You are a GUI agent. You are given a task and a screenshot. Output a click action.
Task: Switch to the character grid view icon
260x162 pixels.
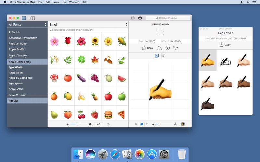tap(24, 18)
